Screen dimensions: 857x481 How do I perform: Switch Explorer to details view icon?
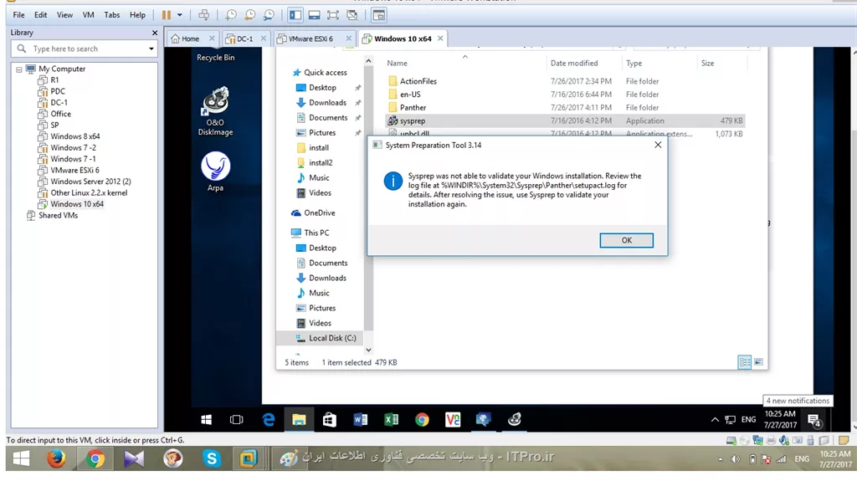click(744, 362)
